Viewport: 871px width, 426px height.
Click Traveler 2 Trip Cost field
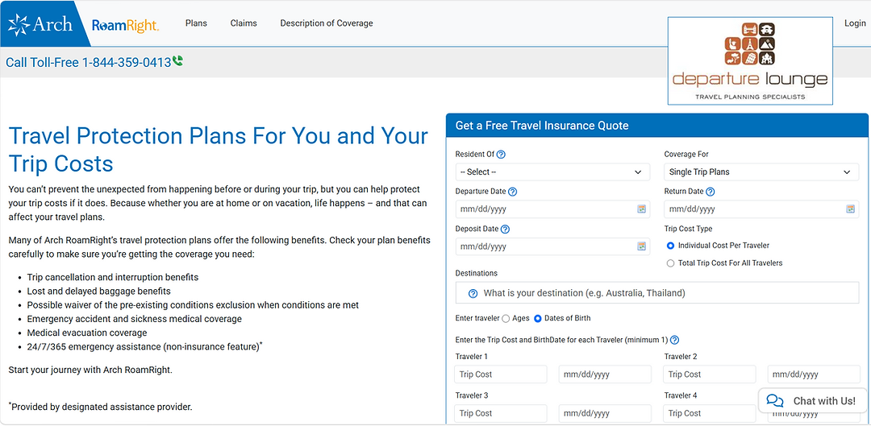[x=710, y=374]
